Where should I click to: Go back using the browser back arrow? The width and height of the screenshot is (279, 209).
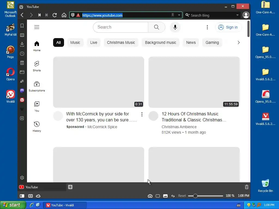click(x=22, y=15)
